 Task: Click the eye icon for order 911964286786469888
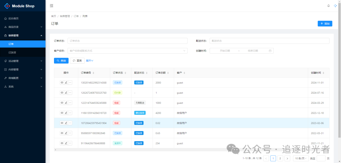point(62,143)
